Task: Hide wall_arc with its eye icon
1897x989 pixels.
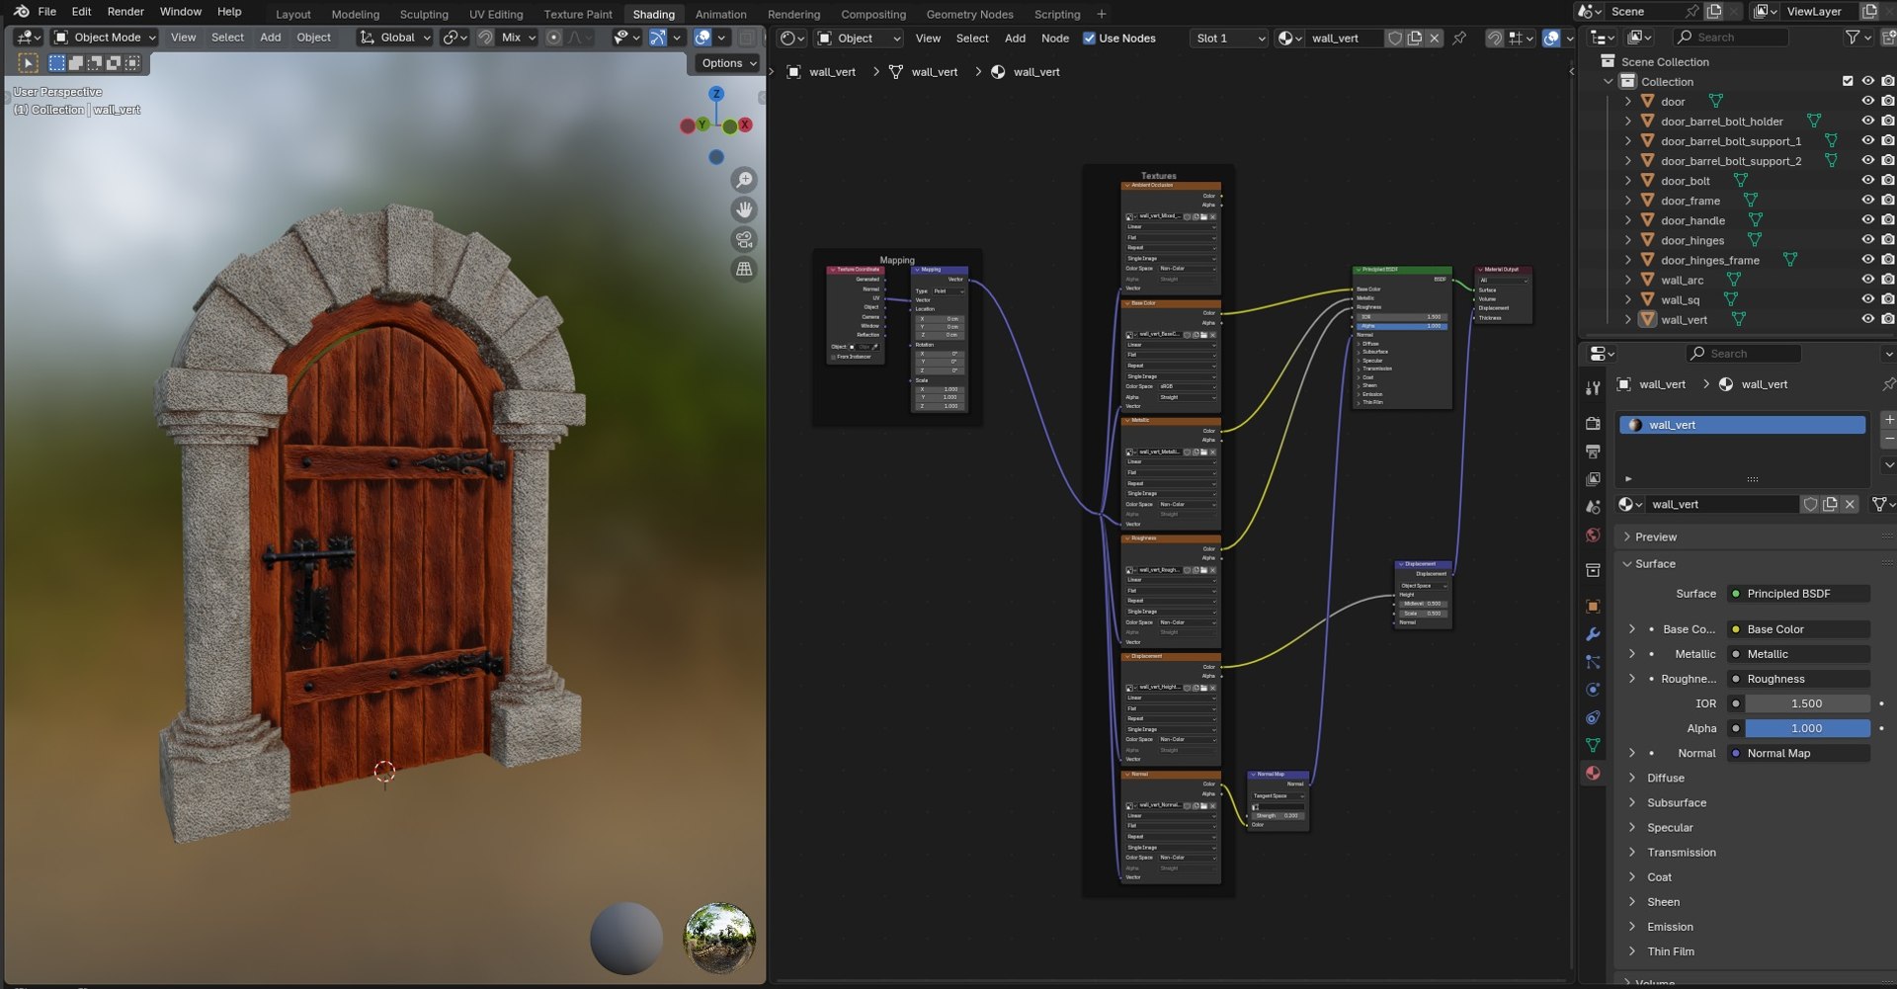Action: (1867, 280)
